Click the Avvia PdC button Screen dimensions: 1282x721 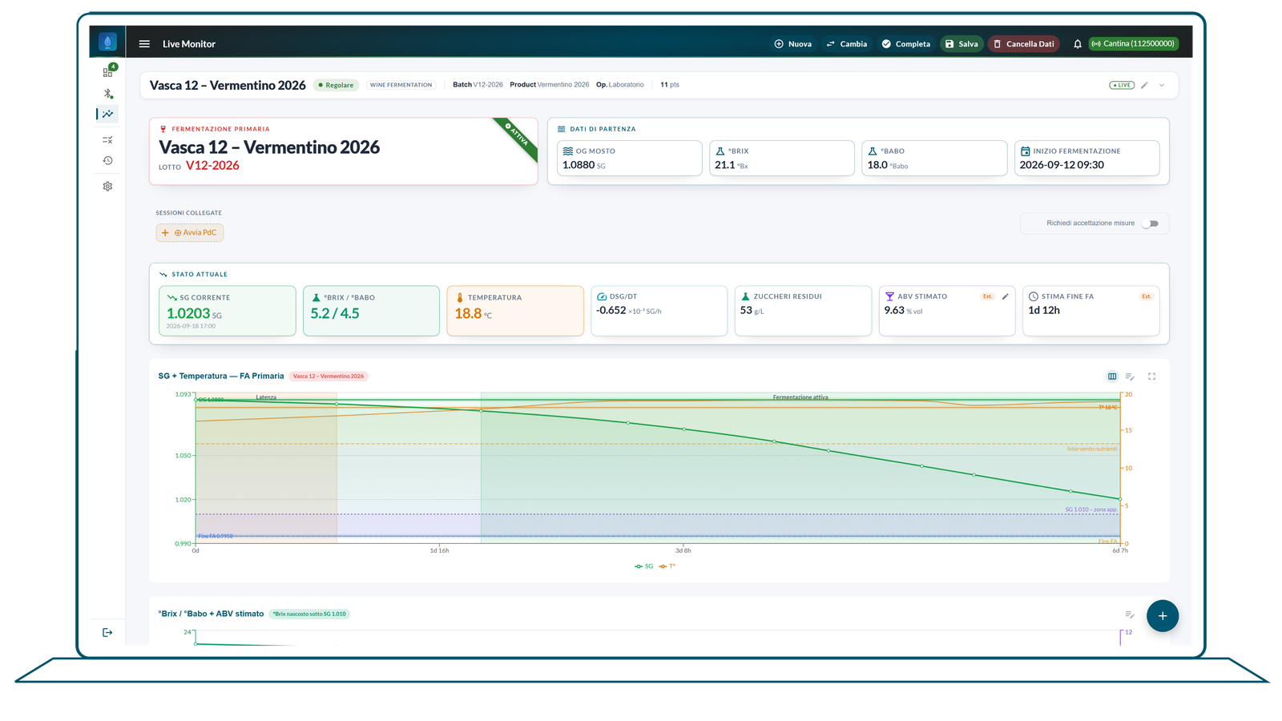(190, 233)
